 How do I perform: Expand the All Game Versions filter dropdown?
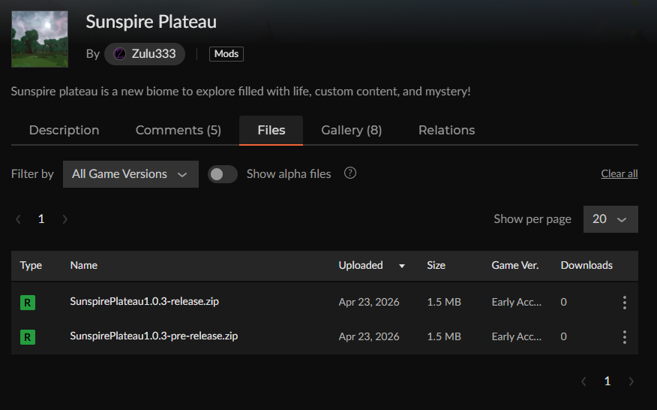pos(130,174)
